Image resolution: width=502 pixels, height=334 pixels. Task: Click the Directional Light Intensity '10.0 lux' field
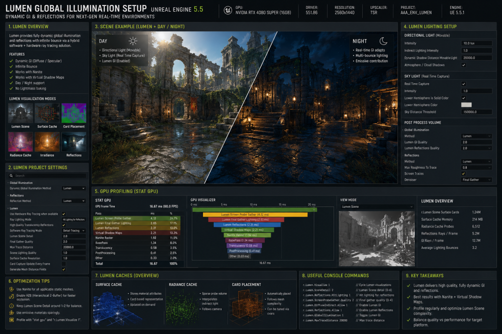click(x=477, y=43)
